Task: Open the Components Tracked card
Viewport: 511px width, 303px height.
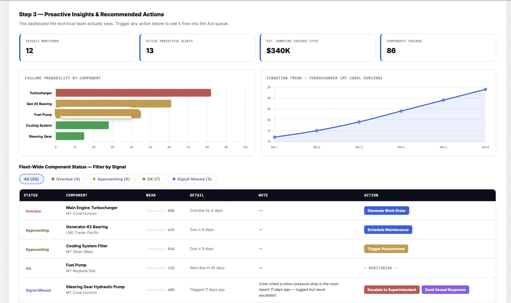Action: 438,48
